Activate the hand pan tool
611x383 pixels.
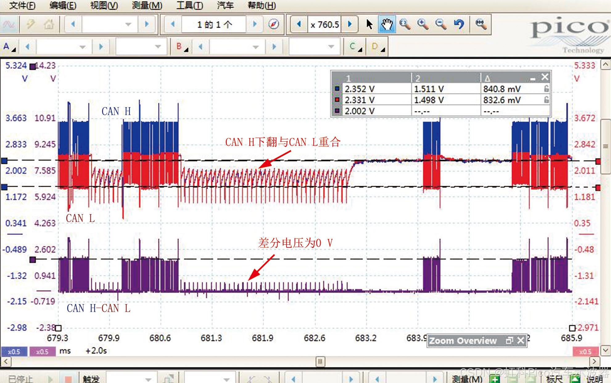coord(387,24)
